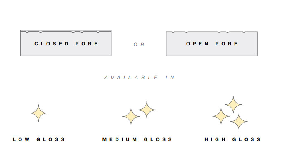Viewport: 289px width, 165px height.
Task: Click the word MEDIUM in the gloss labels
Action: point(120,139)
